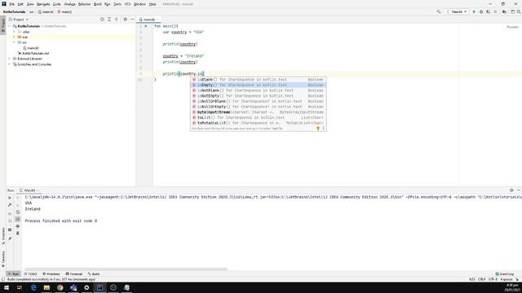Click UTF-8 encoding in status bar

(493, 279)
